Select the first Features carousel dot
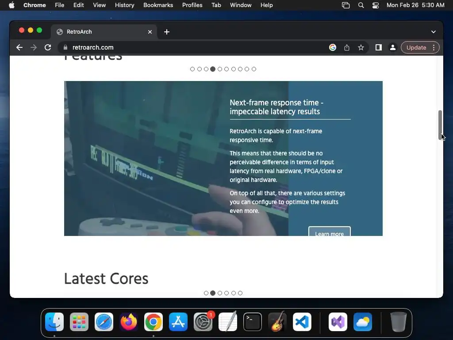 192,69
